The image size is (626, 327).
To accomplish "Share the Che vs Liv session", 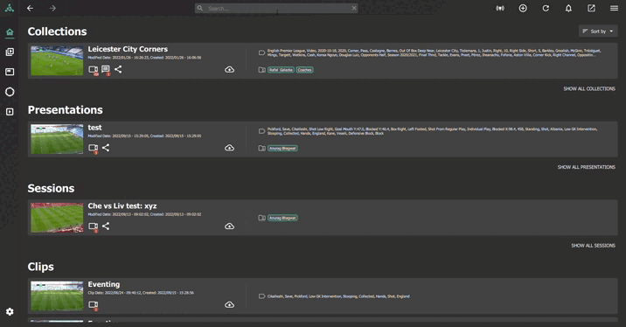I will pos(106,226).
